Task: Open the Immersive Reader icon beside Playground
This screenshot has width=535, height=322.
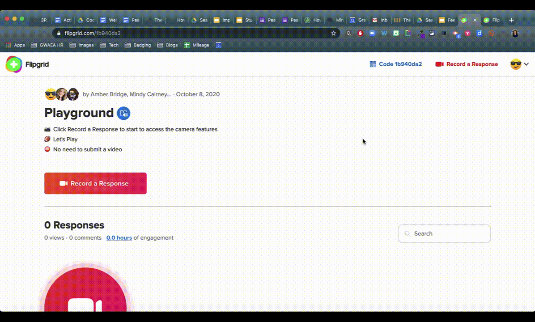Action: (123, 113)
